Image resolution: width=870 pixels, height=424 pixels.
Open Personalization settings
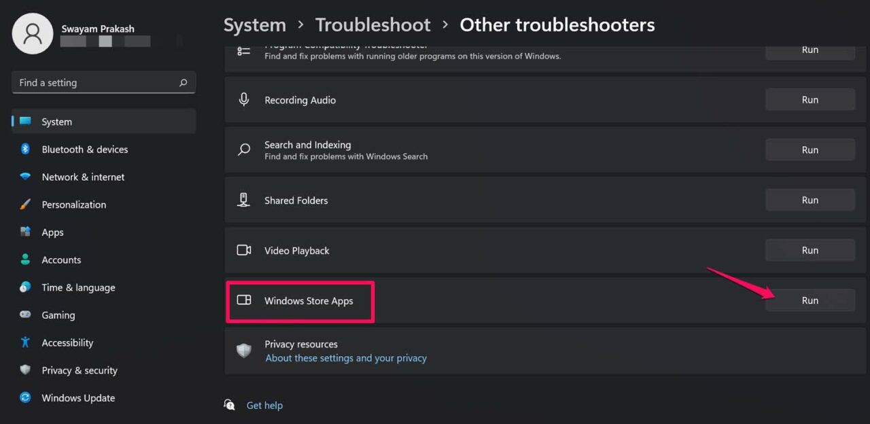click(x=104, y=205)
